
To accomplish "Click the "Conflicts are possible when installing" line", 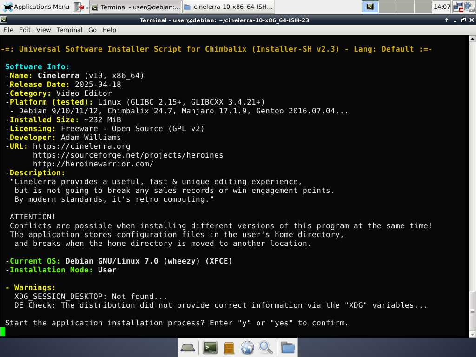I will tap(221, 225).
